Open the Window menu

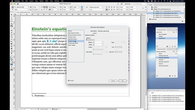click(57, 1)
